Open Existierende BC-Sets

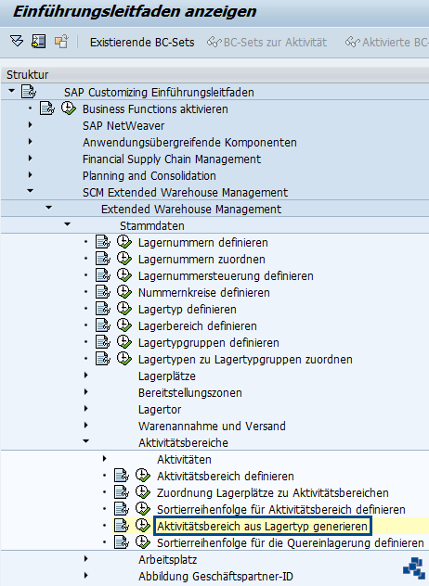click(x=142, y=43)
